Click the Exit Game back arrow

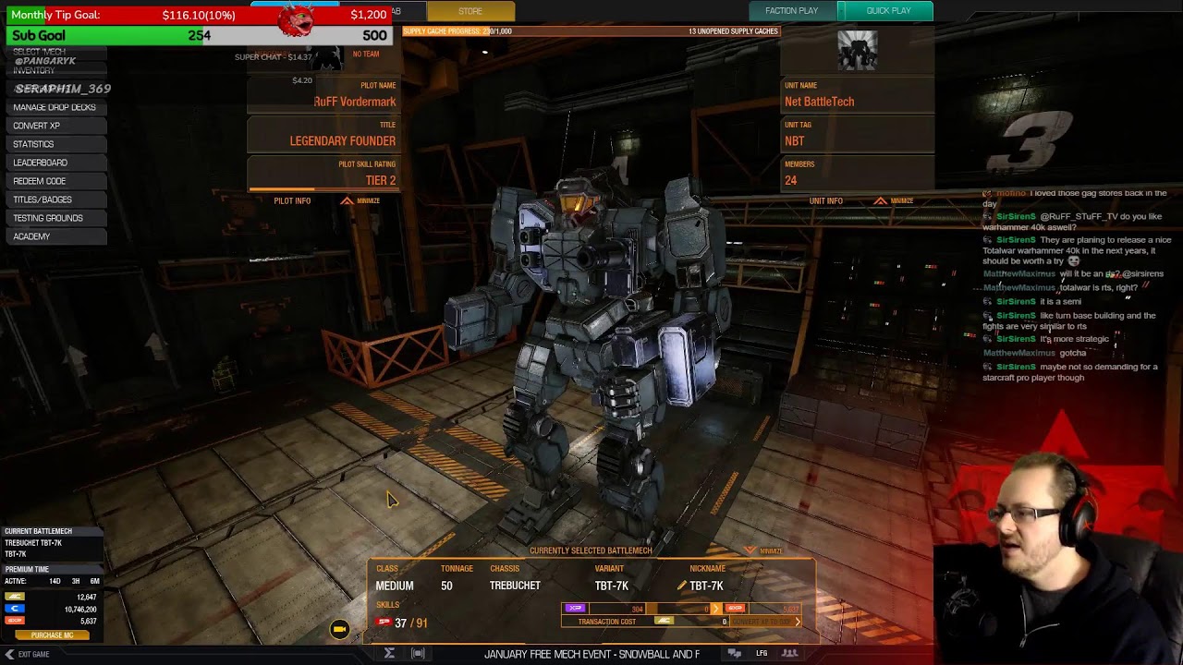9,654
